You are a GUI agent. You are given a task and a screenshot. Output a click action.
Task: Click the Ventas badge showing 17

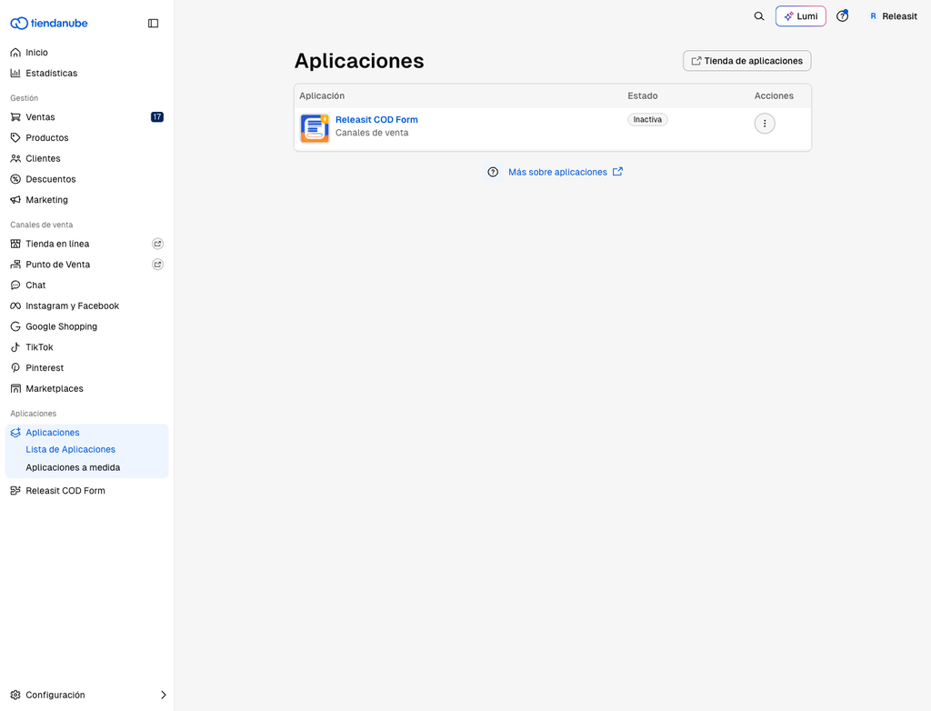(156, 117)
